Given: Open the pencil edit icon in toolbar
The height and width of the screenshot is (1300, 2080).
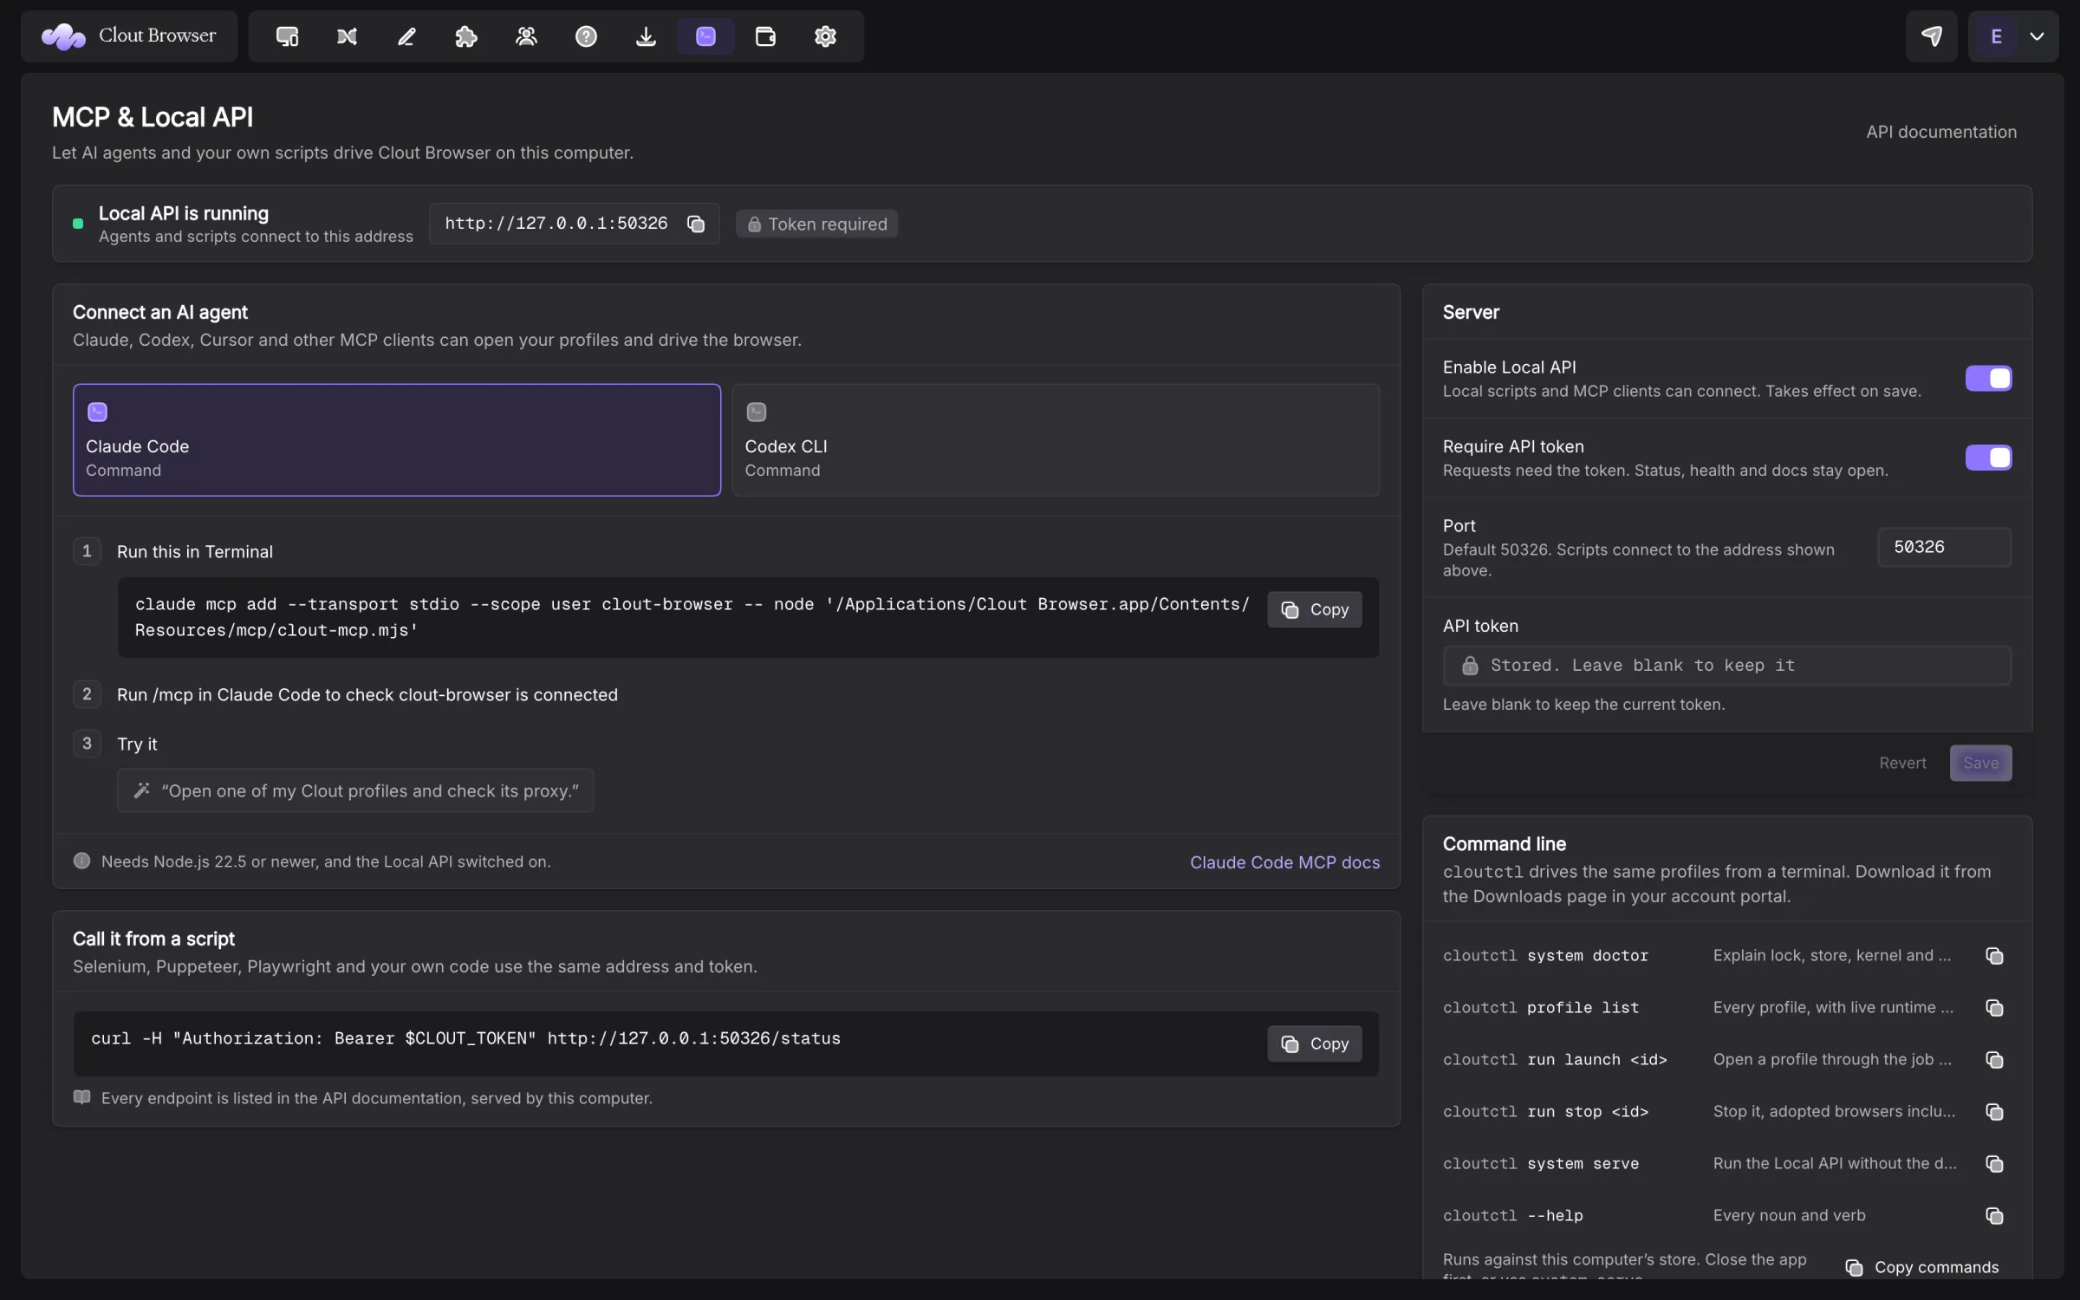Looking at the screenshot, I should [x=406, y=36].
